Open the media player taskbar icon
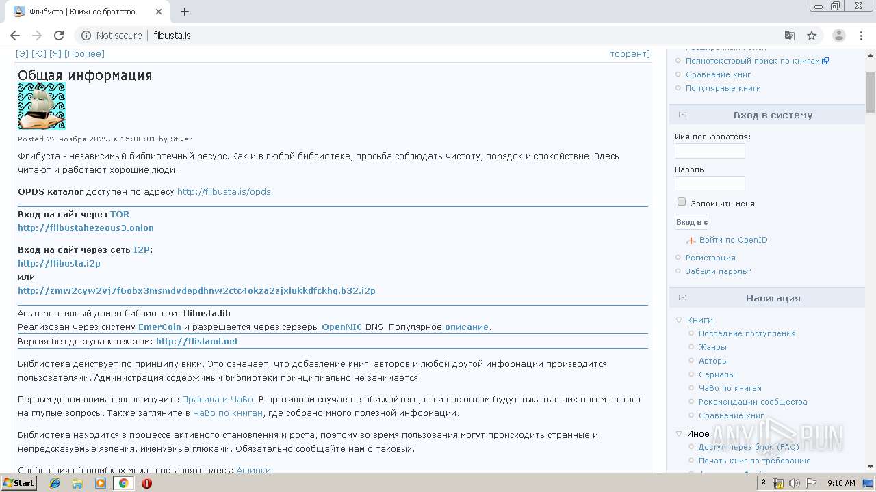 [x=101, y=483]
